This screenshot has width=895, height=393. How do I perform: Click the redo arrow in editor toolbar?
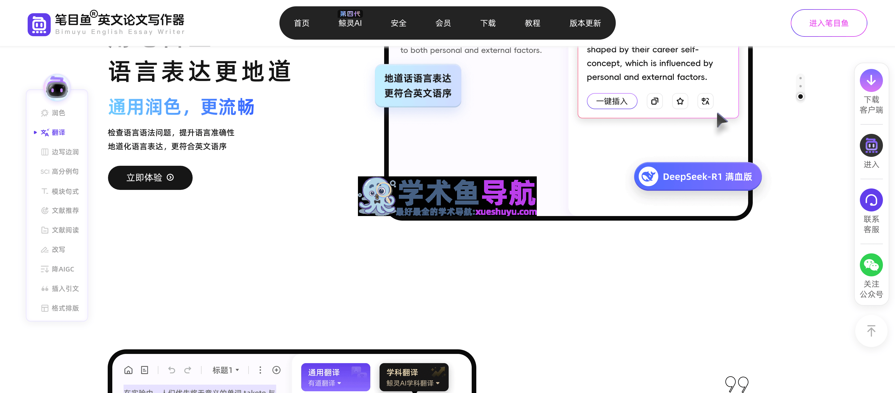pyautogui.click(x=188, y=370)
